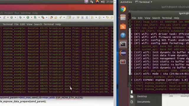
Task: Click the screenshot app icon at dock bottom
Action: 123,62
